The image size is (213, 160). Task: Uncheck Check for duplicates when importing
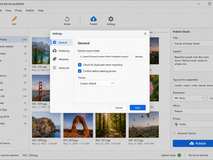(80, 65)
